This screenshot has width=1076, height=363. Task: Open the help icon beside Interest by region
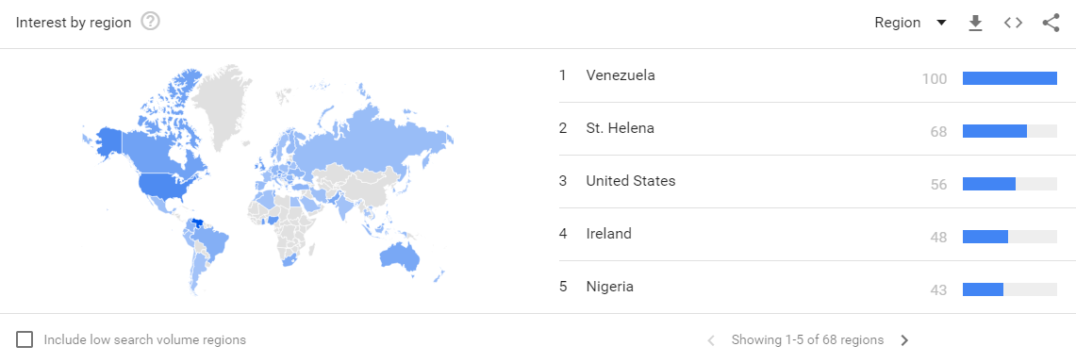[150, 22]
